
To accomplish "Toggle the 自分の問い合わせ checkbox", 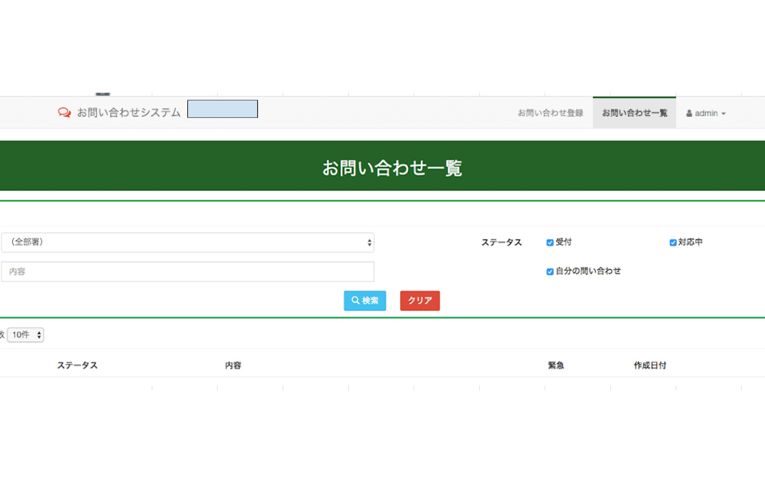I will coord(550,271).
